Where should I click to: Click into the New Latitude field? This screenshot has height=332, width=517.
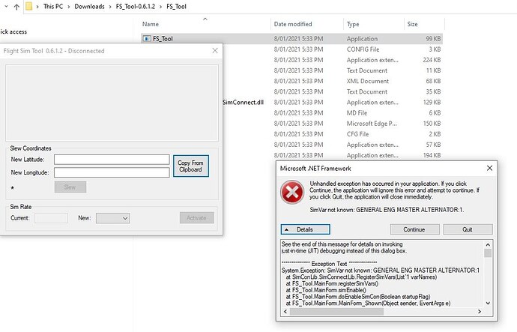tap(111, 160)
